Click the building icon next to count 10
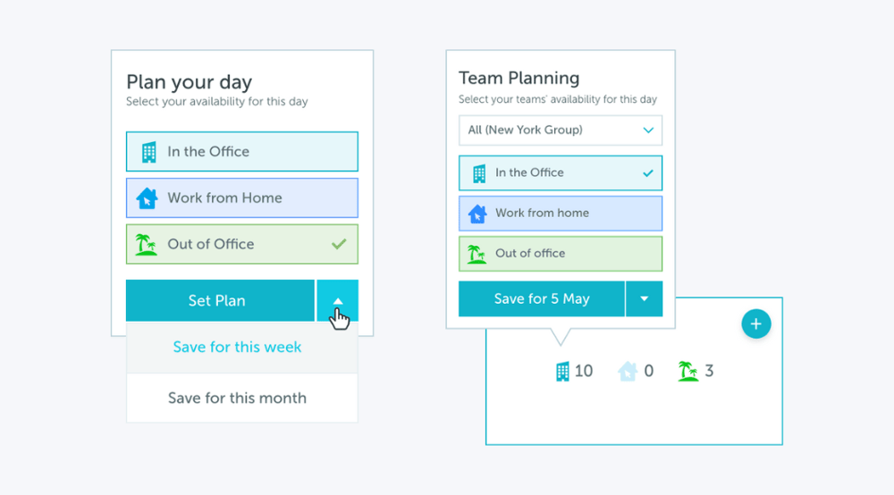This screenshot has height=495, width=894. [562, 371]
